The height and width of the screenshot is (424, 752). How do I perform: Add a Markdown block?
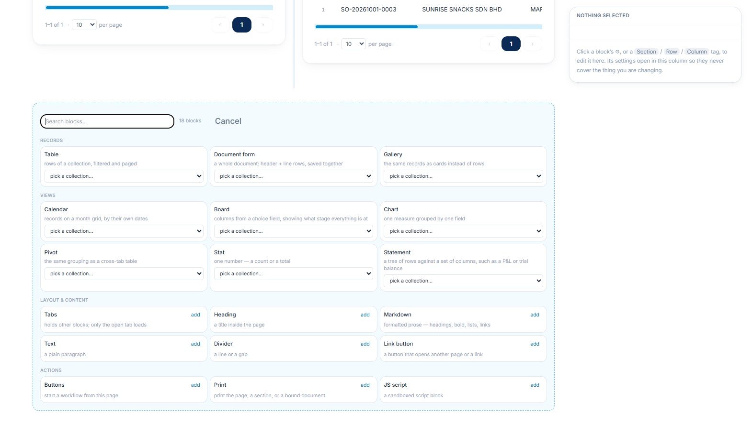point(535,315)
